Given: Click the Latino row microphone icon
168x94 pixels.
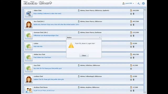Looking at the screenshot, I should (x=134, y=46).
